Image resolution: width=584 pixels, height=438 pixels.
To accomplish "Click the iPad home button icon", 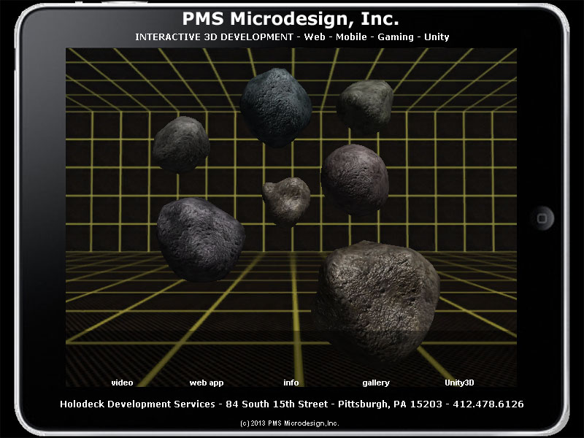I will pos(542,218).
